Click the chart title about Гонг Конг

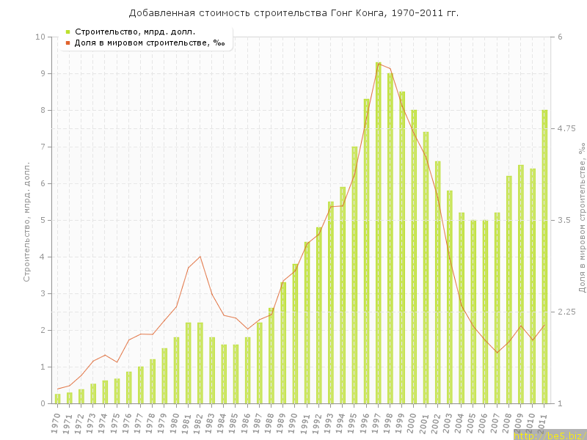click(293, 13)
